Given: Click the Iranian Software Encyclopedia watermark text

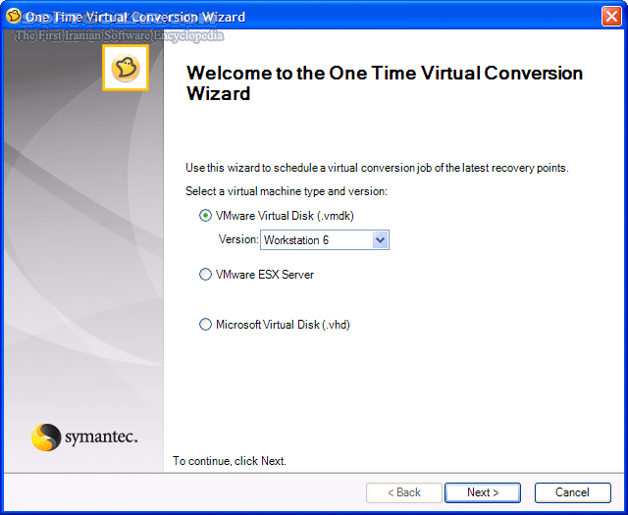Looking at the screenshot, I should click(120, 36).
